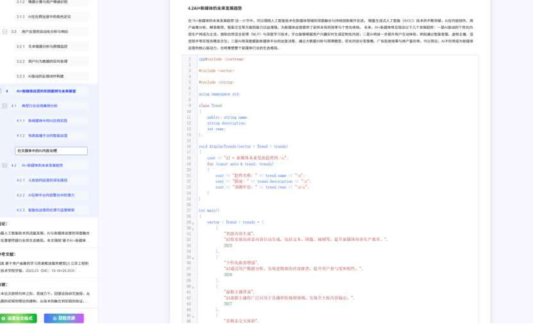The height and width of the screenshot is (324, 533).
Task: Click line number 16 in code gutter
Action: 189,146
